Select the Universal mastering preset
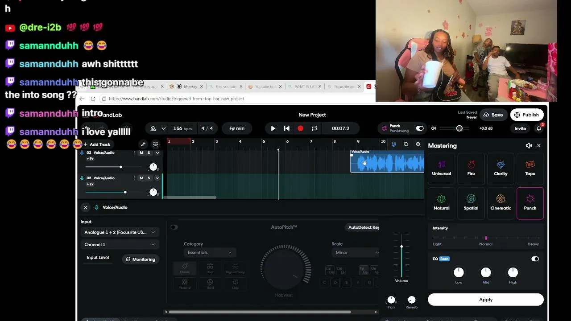This screenshot has height=321, width=571. pyautogui.click(x=442, y=169)
